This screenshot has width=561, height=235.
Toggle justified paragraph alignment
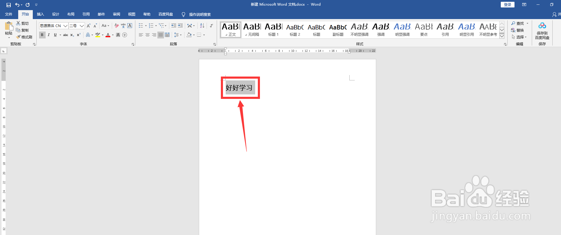(x=161, y=35)
